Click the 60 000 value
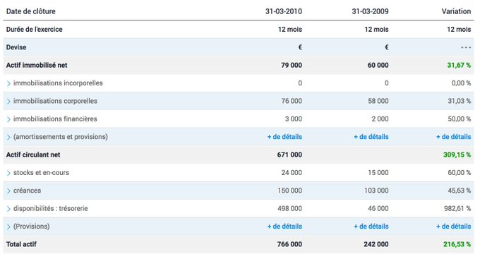The image size is (480, 259). (378, 65)
